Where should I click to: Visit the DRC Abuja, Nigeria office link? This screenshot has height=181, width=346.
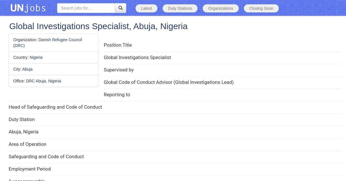(43, 81)
